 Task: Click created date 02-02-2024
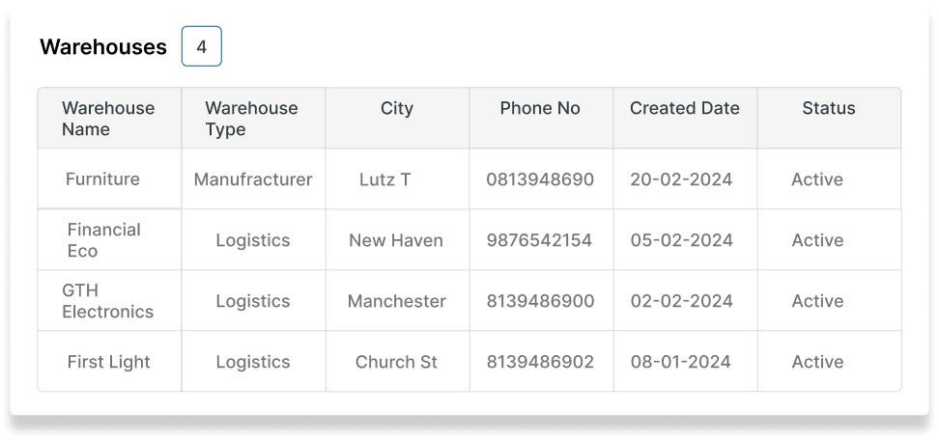(681, 301)
